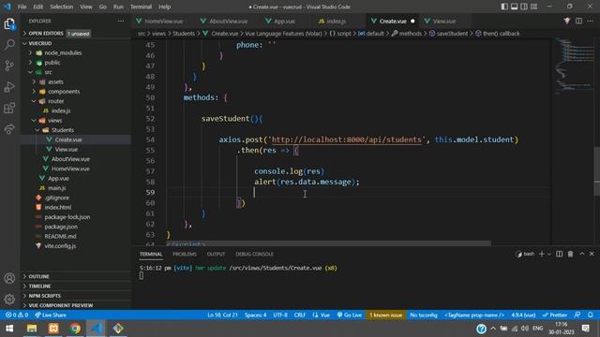Expand the TIMELINE section

click(x=76, y=286)
